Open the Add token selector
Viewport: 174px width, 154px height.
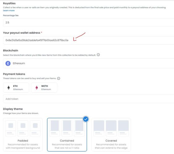tap(89, 99)
